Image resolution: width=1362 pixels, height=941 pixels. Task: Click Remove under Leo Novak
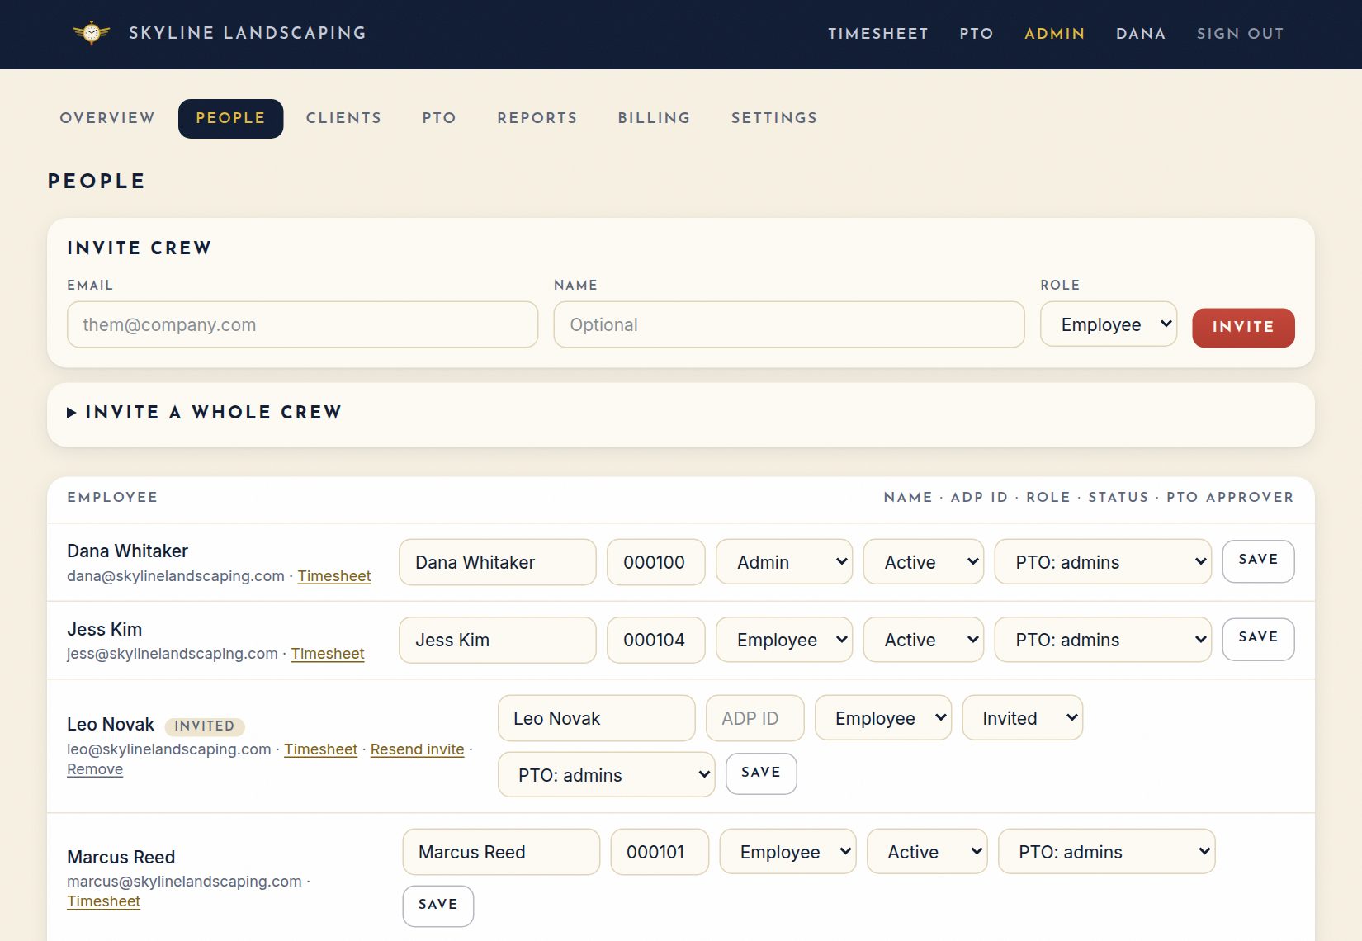click(x=95, y=769)
